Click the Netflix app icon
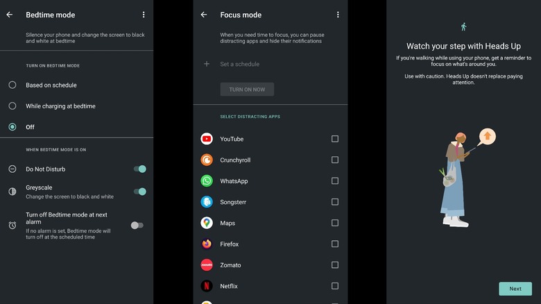The width and height of the screenshot is (541, 304). [x=207, y=286]
